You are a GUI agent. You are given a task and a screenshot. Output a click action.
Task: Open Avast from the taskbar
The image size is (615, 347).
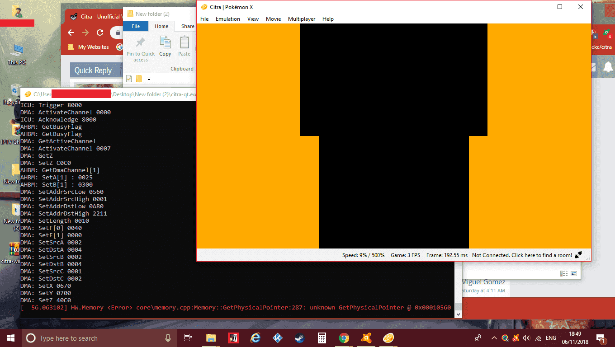(x=366, y=338)
